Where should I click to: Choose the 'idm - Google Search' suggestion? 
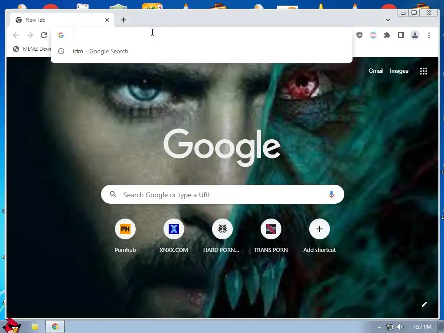click(202, 51)
